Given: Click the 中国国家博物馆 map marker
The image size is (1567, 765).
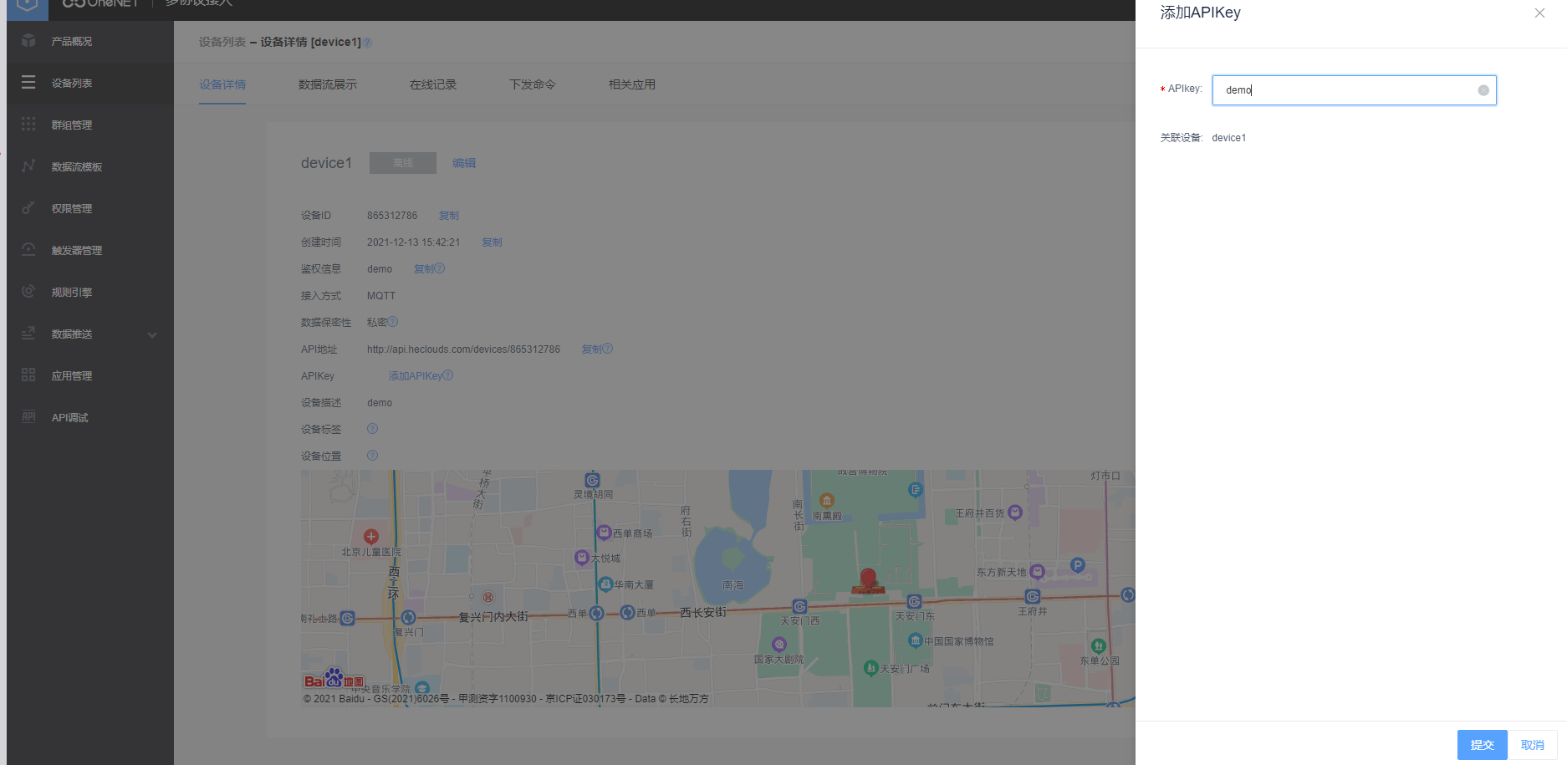Looking at the screenshot, I should coord(916,640).
